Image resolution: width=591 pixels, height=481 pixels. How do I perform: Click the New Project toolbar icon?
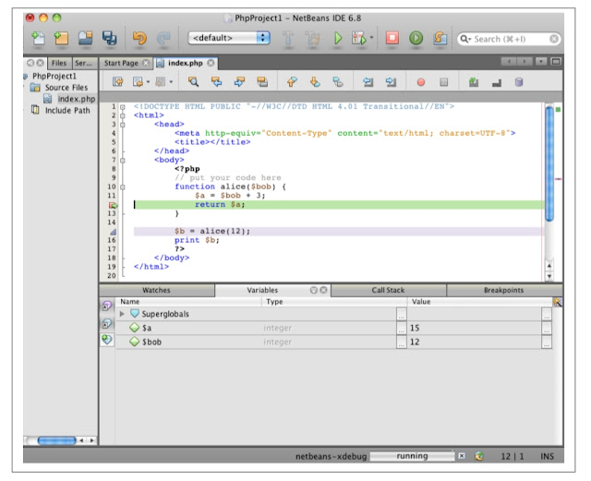(x=61, y=38)
